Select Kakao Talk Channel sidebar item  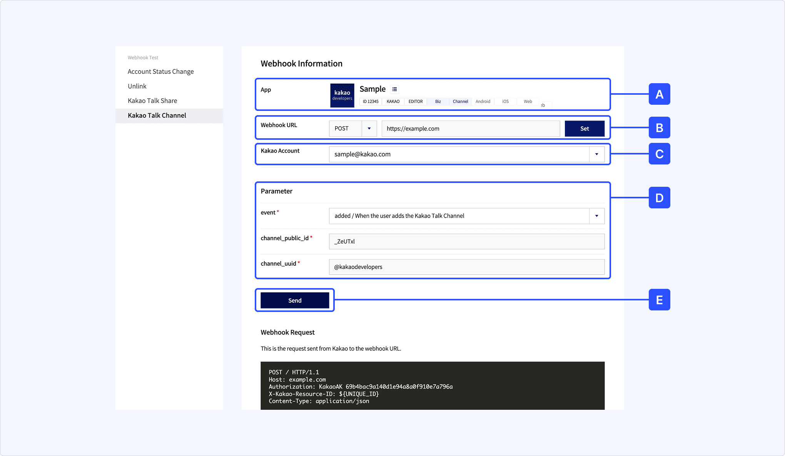157,116
